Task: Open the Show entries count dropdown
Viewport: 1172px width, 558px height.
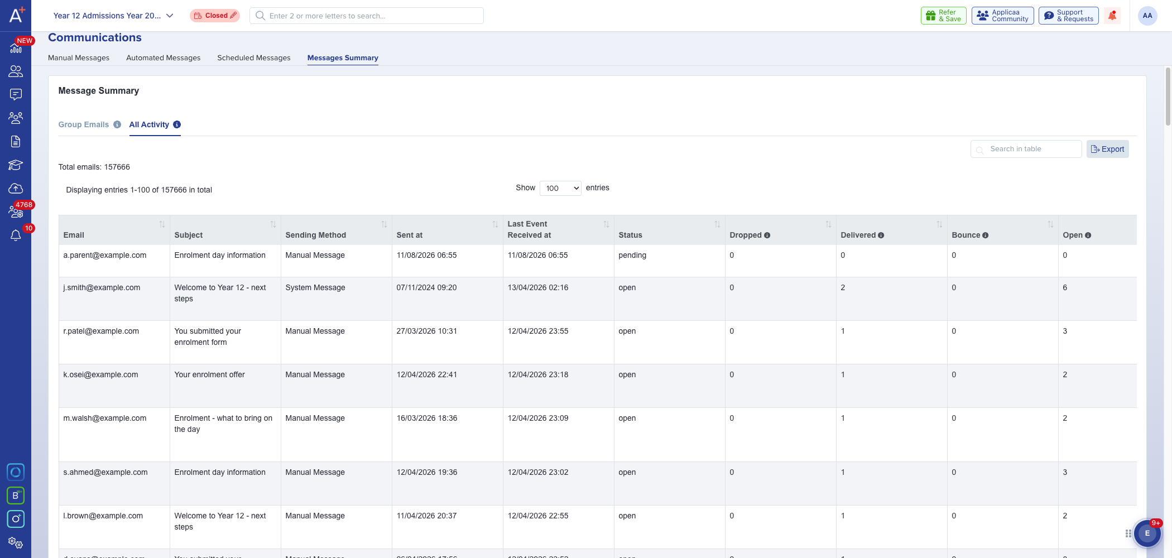Action: 560,188
